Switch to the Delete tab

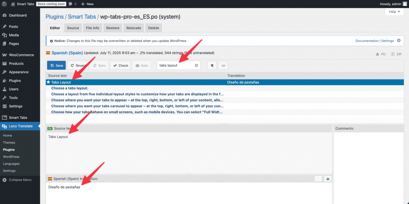click(154, 28)
